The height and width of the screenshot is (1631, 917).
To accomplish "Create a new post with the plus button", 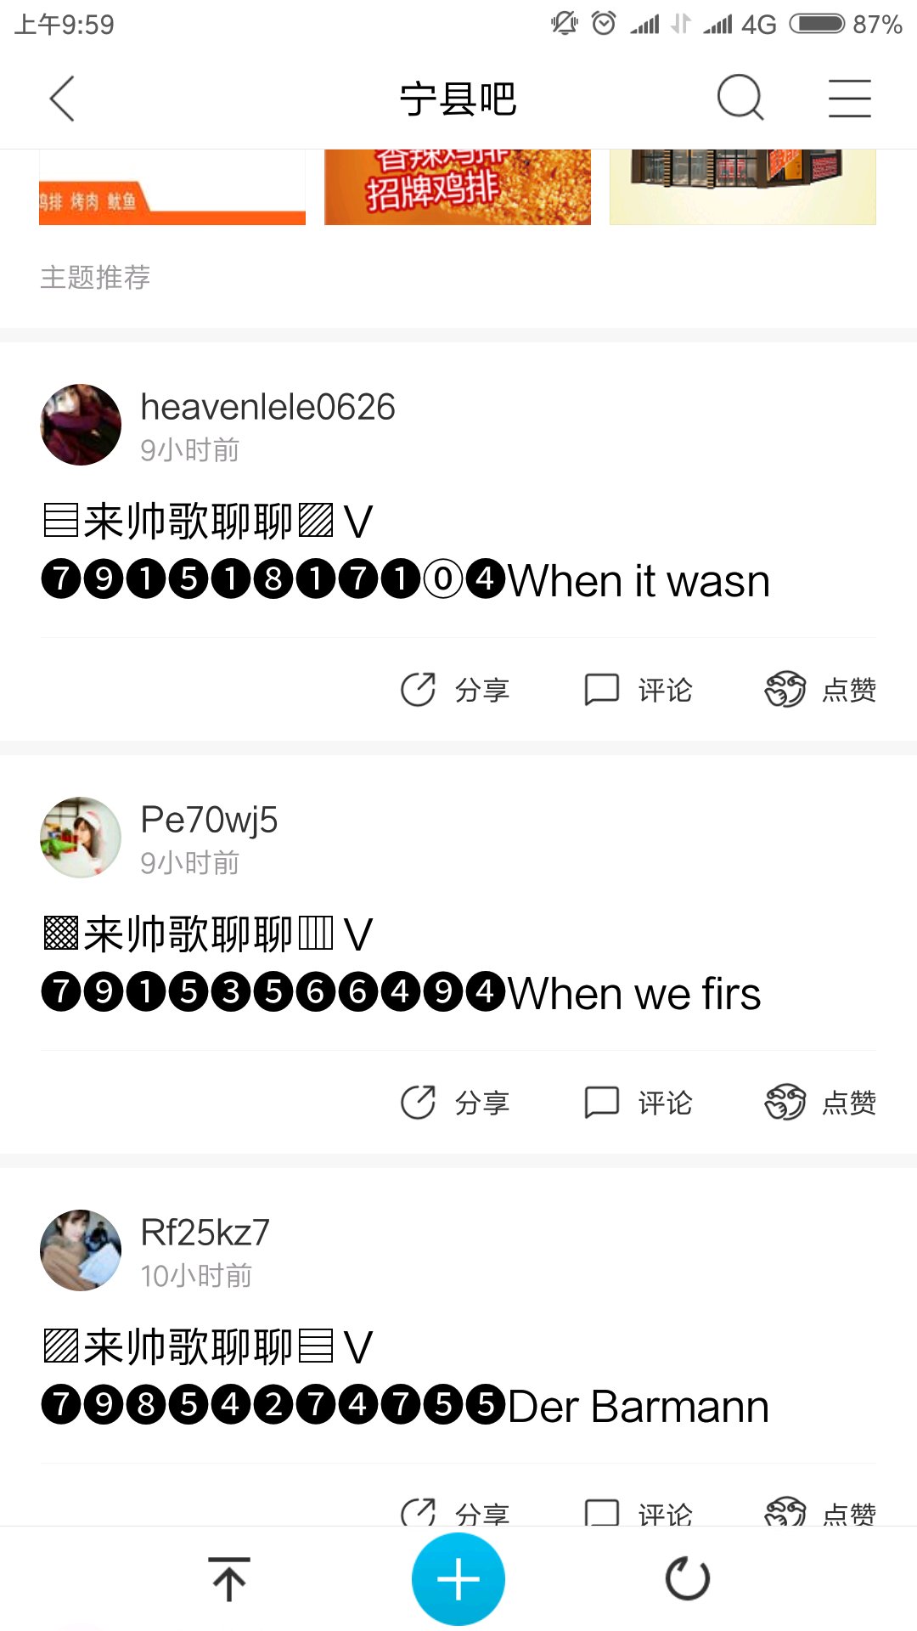I will [458, 1579].
